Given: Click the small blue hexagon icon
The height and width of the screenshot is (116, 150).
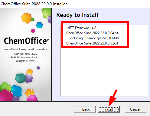Looking at the screenshot, I should [x=39, y=25].
